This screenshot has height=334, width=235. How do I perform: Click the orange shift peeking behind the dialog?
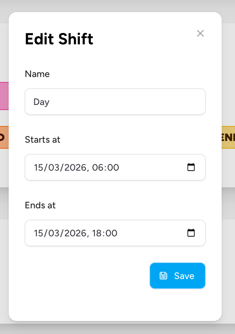[4, 137]
